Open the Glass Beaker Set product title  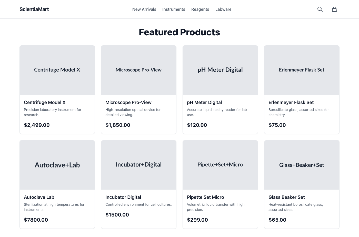(x=286, y=197)
